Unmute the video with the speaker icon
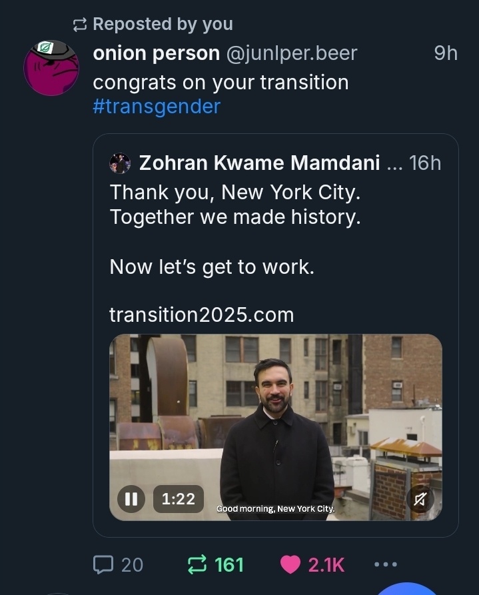Image resolution: width=479 pixels, height=595 pixels. coord(420,499)
